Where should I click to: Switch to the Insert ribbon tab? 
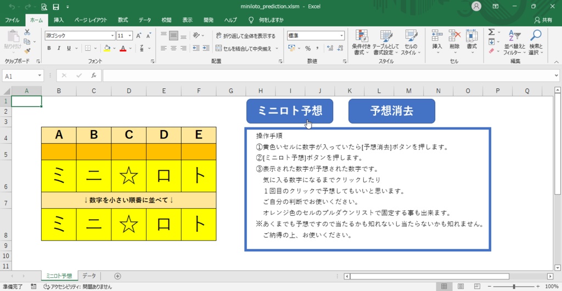pos(59,20)
